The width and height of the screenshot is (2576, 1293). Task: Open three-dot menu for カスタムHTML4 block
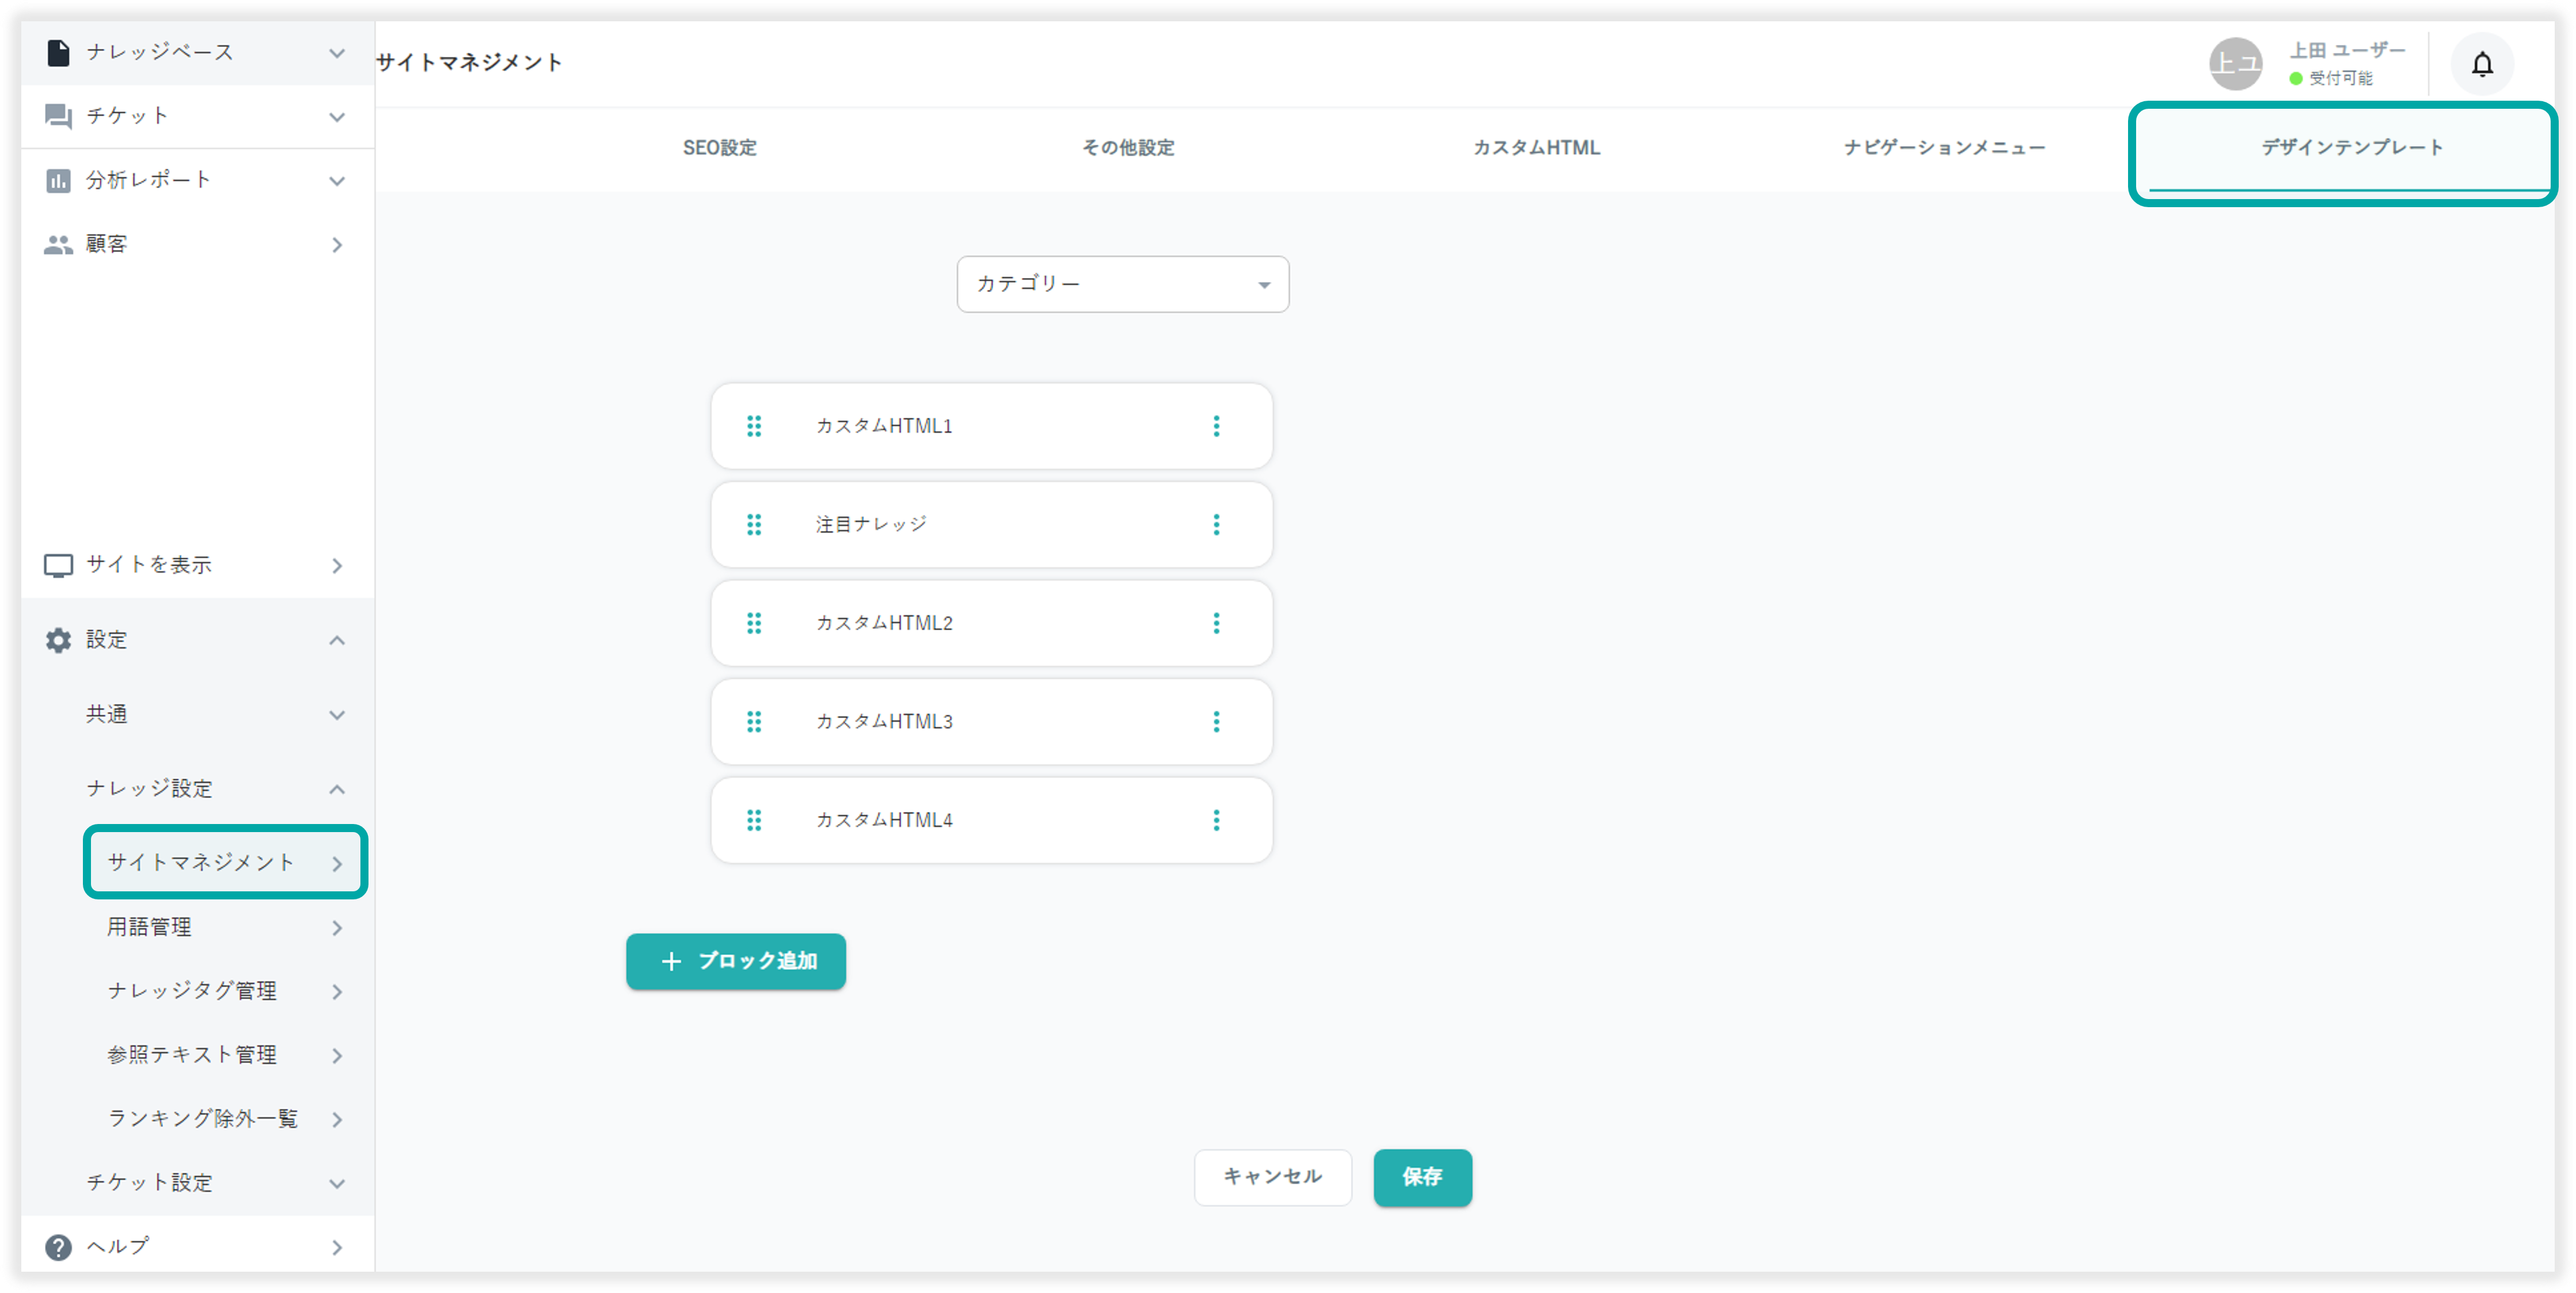1216,821
